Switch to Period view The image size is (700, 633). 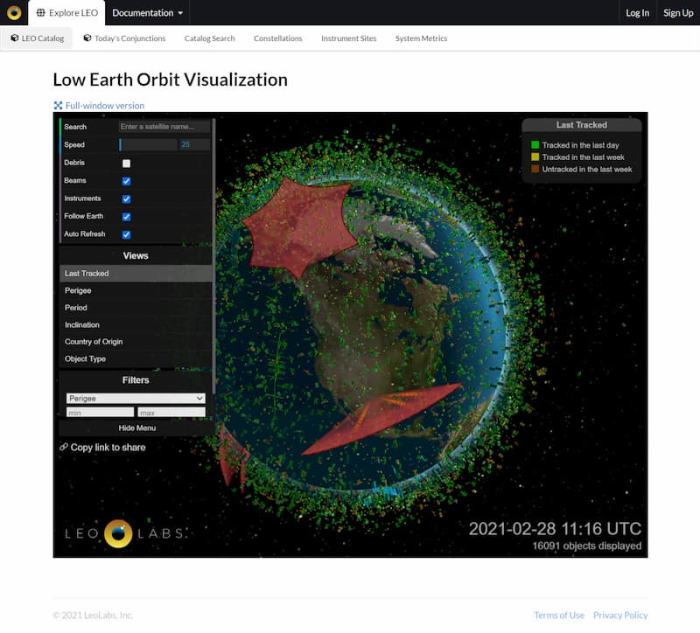tap(136, 308)
